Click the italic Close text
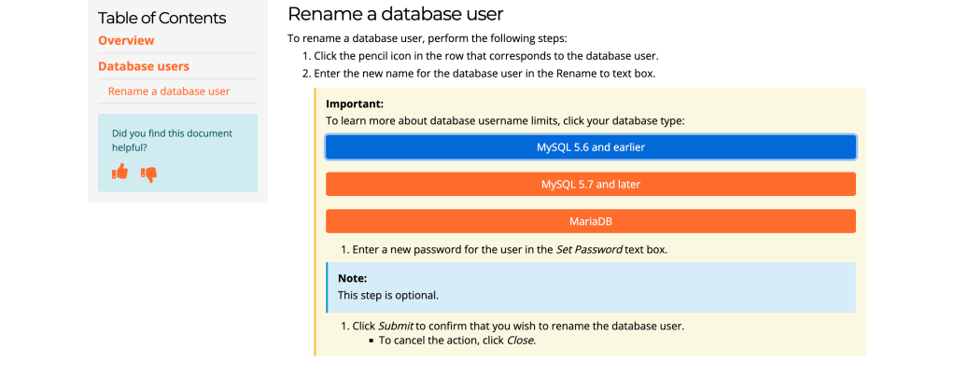Image resolution: width=954 pixels, height=390 pixels. click(520, 341)
